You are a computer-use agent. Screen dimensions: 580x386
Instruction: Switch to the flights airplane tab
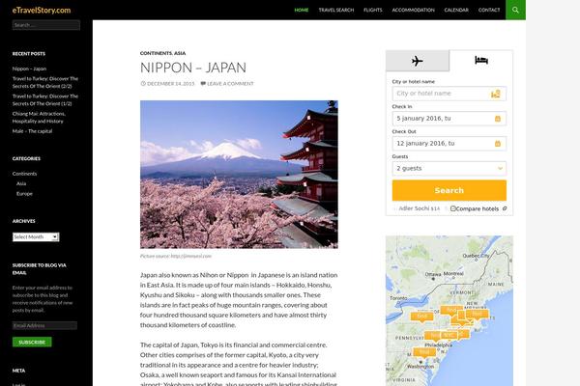[418, 61]
